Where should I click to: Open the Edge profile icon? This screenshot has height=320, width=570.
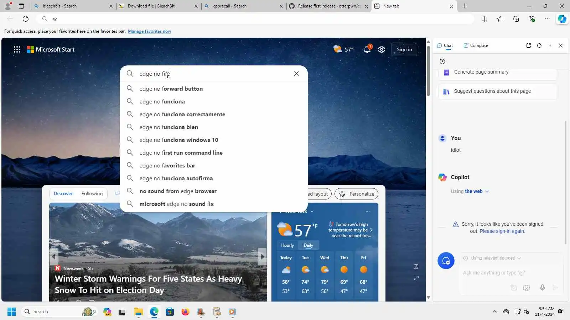8,6
